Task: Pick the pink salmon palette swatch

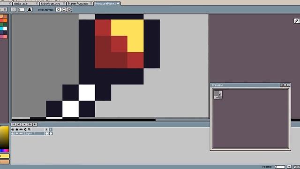Action: [5, 37]
